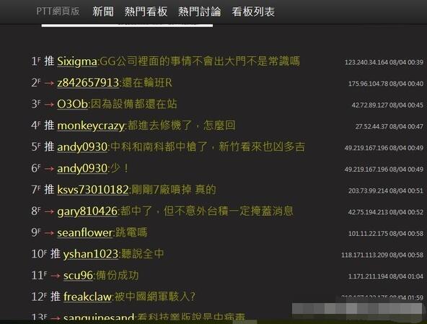427x324 pixels.
Task: Open the 看板列表 menu item
Action: pos(253,12)
